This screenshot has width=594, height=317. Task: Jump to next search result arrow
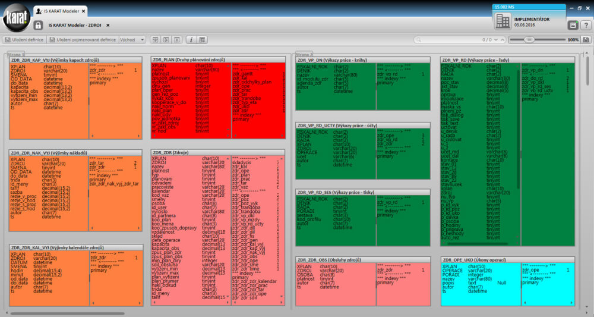point(496,39)
